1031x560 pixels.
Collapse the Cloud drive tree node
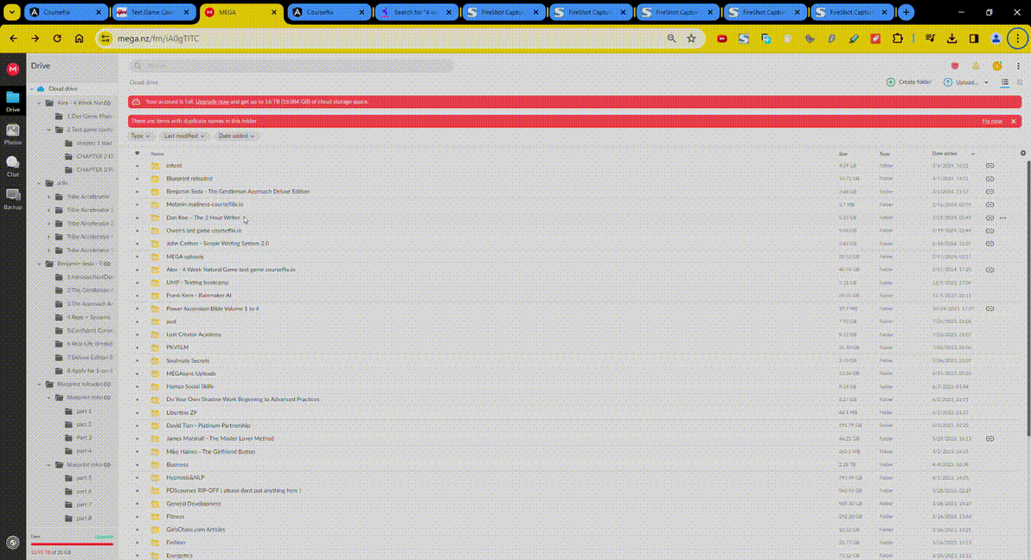coord(31,89)
